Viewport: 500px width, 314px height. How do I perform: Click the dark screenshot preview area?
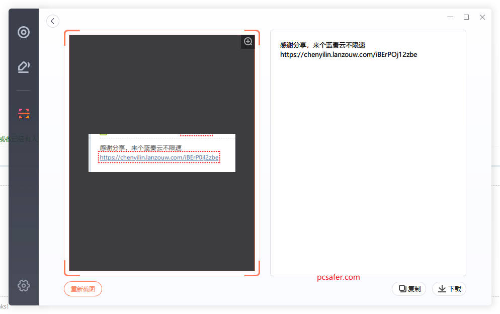coord(161,86)
